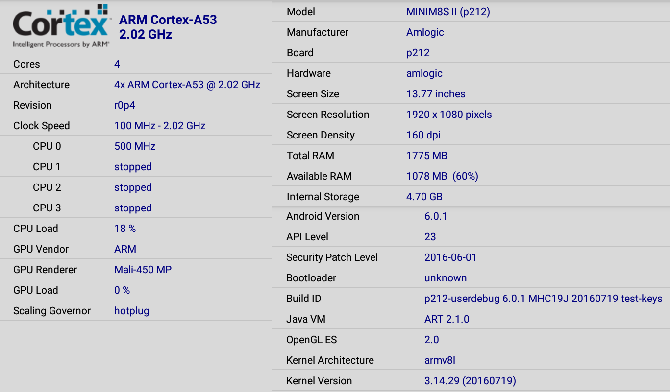
Task: Click the CPU 3 stopped status
Action: (x=133, y=208)
